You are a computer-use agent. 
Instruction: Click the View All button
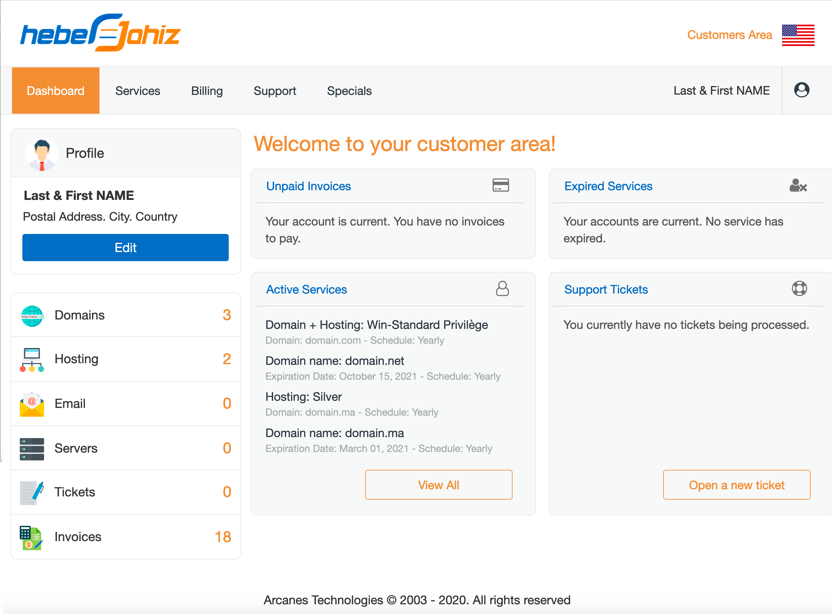click(438, 485)
